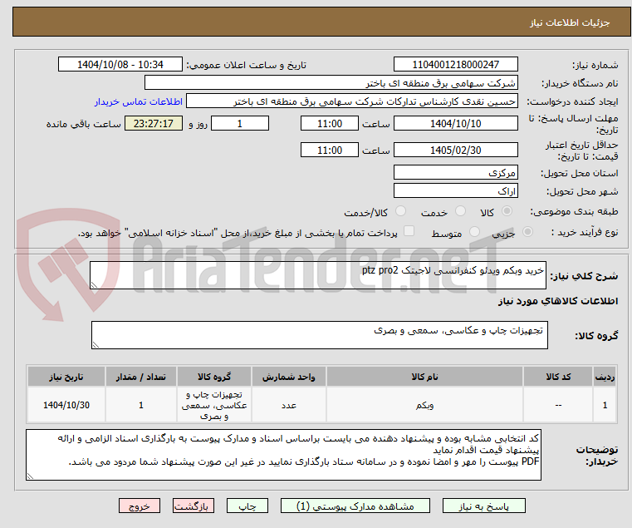Viewport: 632px width, 528px height.
Task: Select the خدمت radio button
Action: click(x=460, y=211)
